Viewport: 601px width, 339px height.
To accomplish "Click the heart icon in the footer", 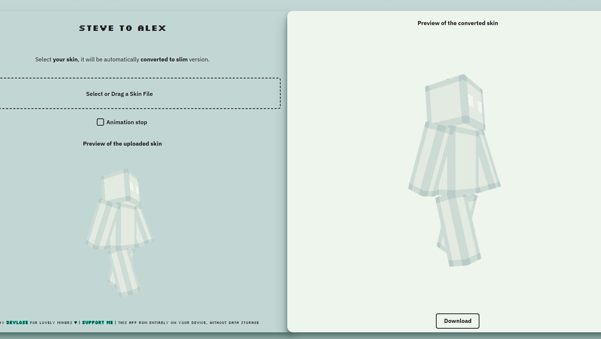I will click(76, 322).
